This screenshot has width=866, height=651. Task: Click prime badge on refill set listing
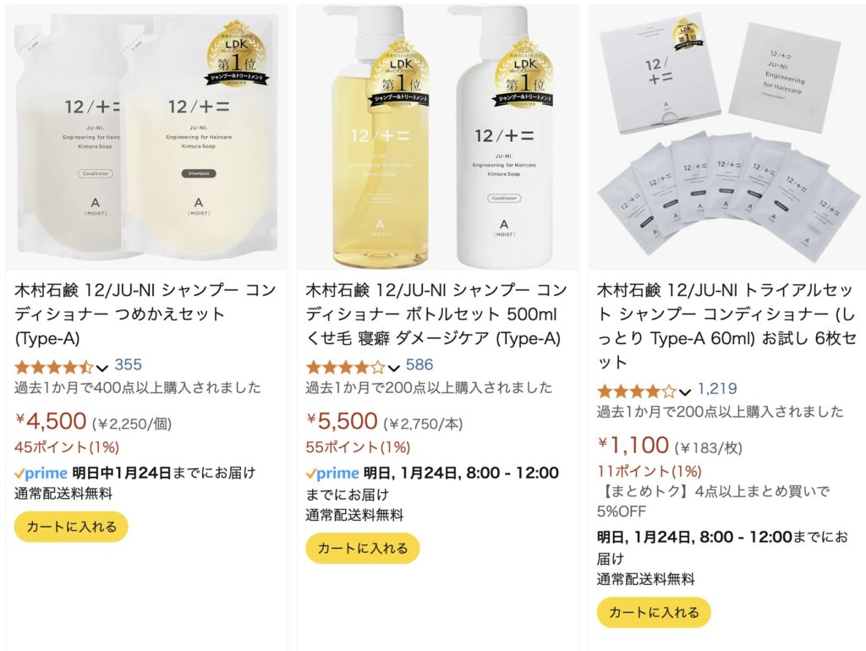coord(41,473)
